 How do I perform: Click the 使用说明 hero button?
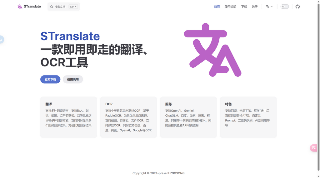[73, 79]
